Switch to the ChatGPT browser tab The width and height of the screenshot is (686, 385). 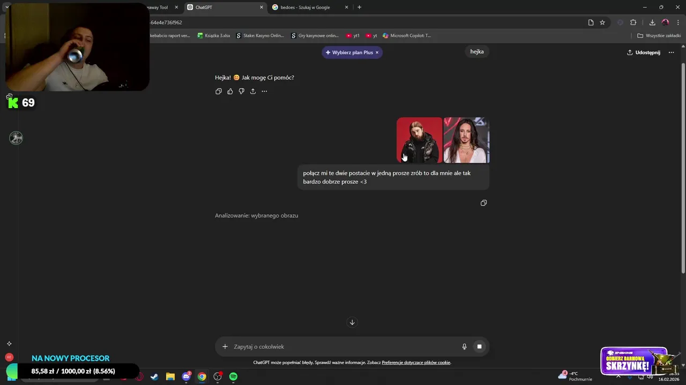click(x=224, y=7)
